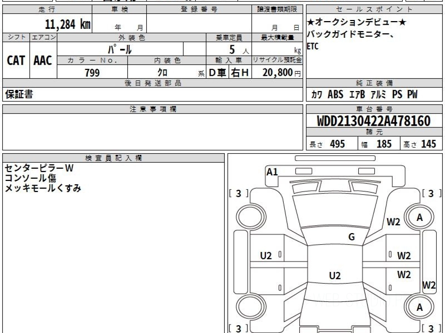Click the length value 495
445x333 pixels.
coord(337,144)
